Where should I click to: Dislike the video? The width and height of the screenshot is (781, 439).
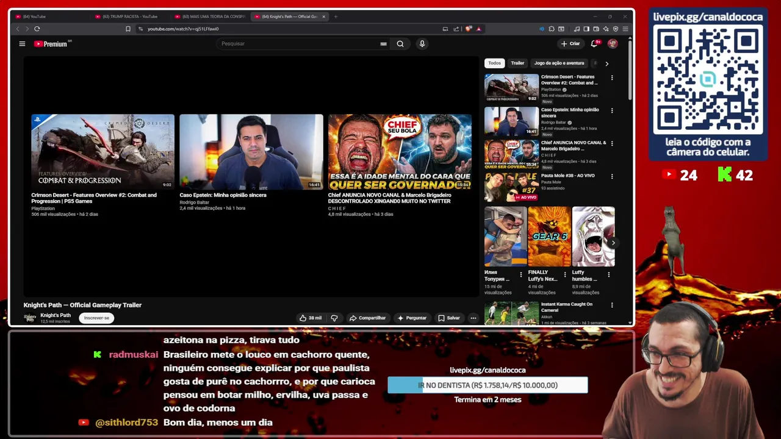(x=334, y=318)
